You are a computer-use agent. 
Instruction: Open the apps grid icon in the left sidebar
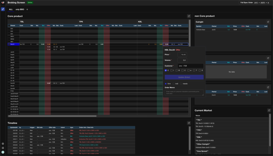pyautogui.click(x=3, y=148)
